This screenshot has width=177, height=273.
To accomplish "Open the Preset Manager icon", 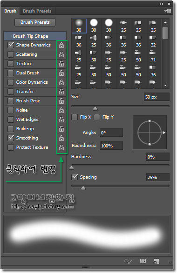I will (x=143, y=261).
